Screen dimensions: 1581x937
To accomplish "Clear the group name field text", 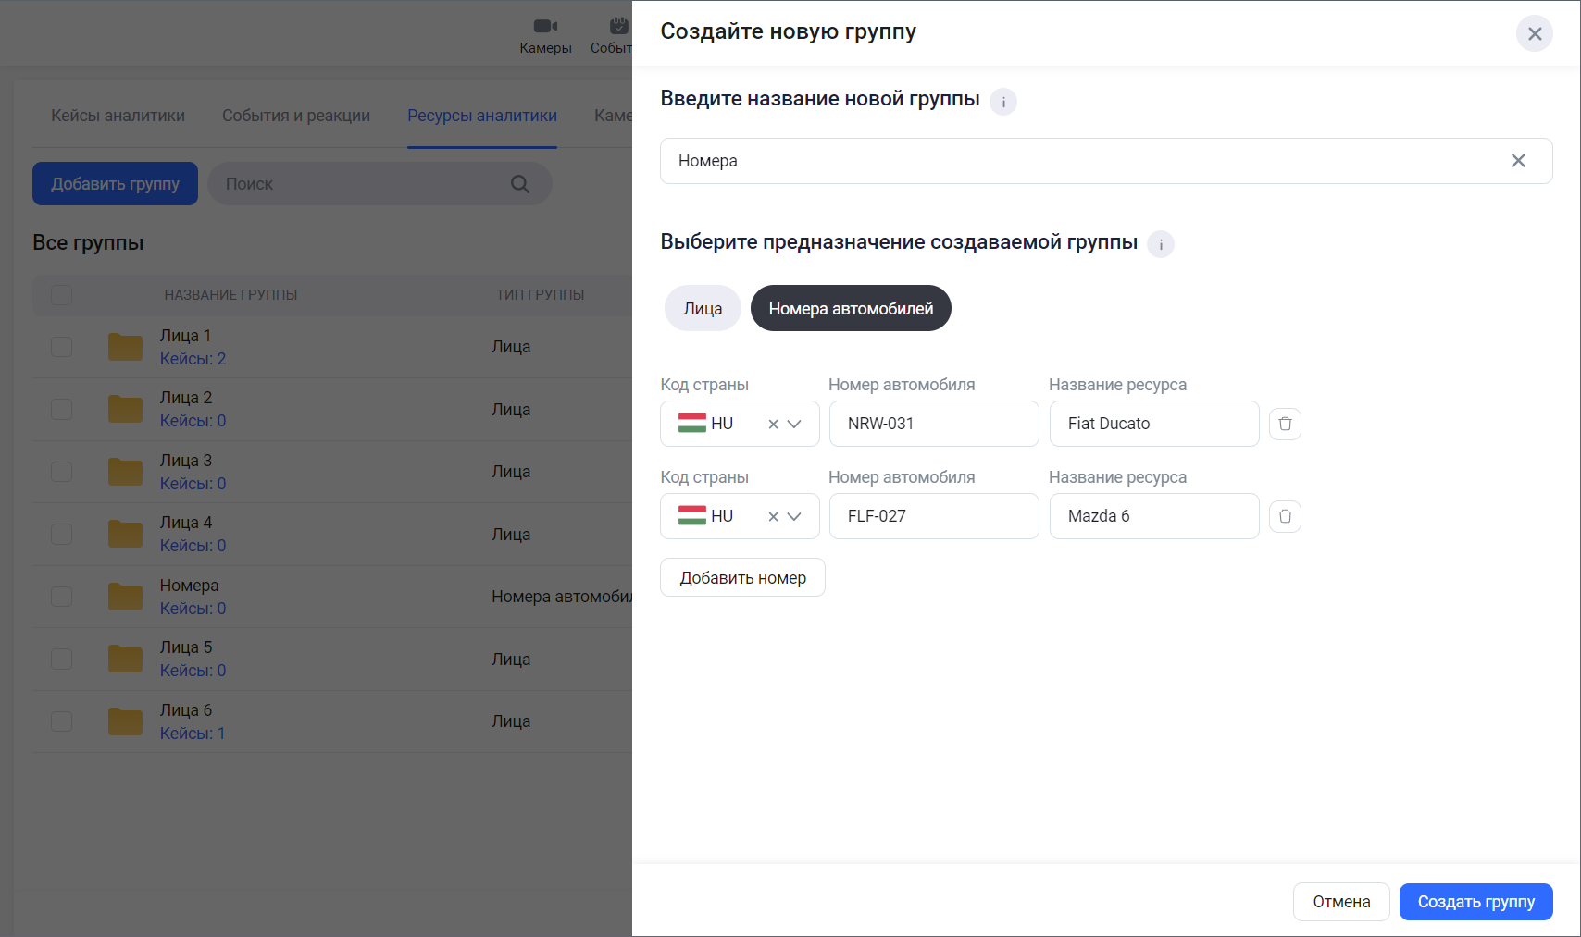I will click(x=1518, y=161).
